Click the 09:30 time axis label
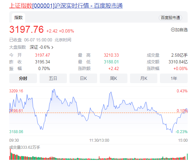 [14, 140]
